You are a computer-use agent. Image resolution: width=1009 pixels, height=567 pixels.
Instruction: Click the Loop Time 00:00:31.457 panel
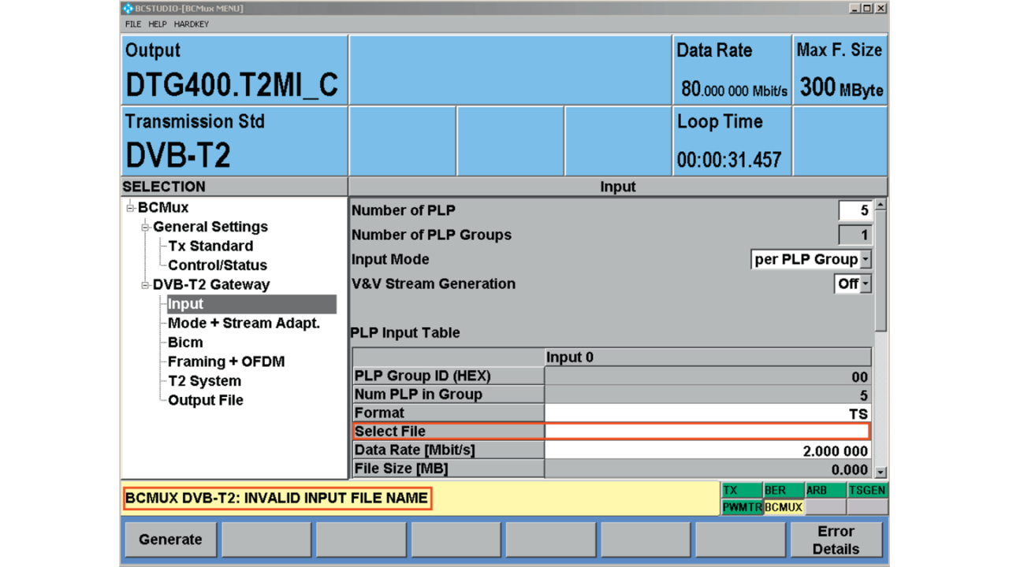[x=732, y=142]
